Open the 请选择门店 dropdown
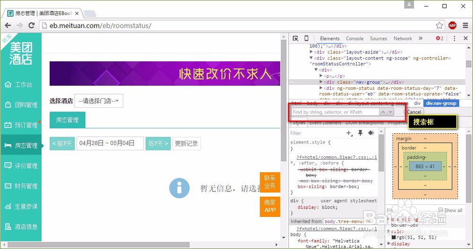Image resolution: width=473 pixels, height=249 pixels. point(99,101)
